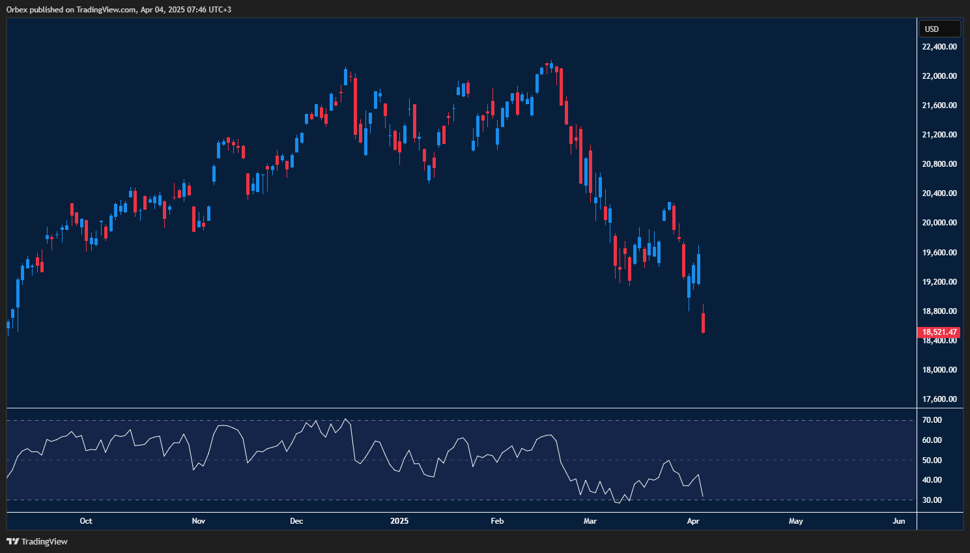
Task: Expand the 22,400.00 level on the price axis
Action: [x=939, y=46]
